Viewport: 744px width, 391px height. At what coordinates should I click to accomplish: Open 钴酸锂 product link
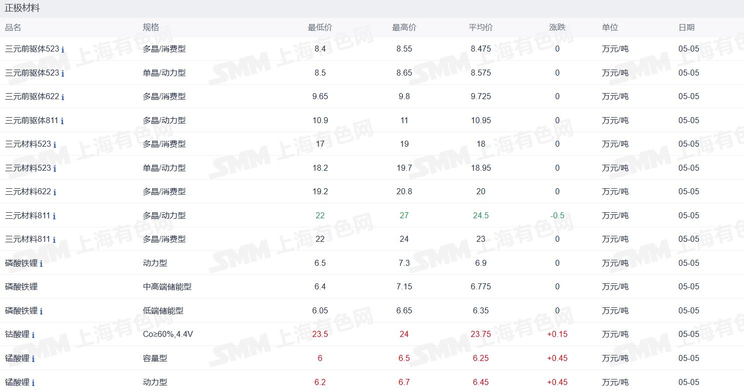point(17,334)
